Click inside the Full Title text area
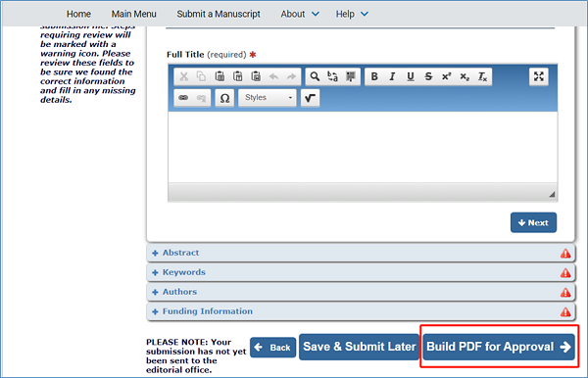The image size is (588, 378). pos(363,147)
